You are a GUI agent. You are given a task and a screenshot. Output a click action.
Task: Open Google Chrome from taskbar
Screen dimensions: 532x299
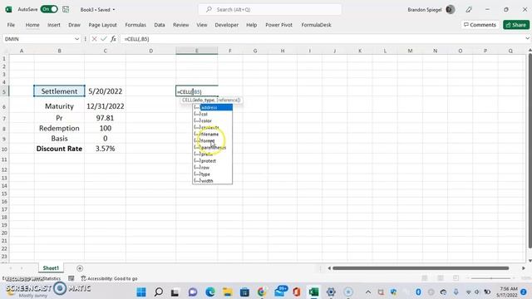pos(262,292)
